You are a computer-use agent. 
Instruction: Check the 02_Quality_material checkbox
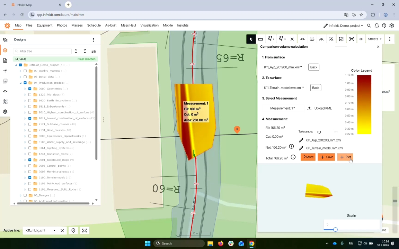click(x=25, y=71)
